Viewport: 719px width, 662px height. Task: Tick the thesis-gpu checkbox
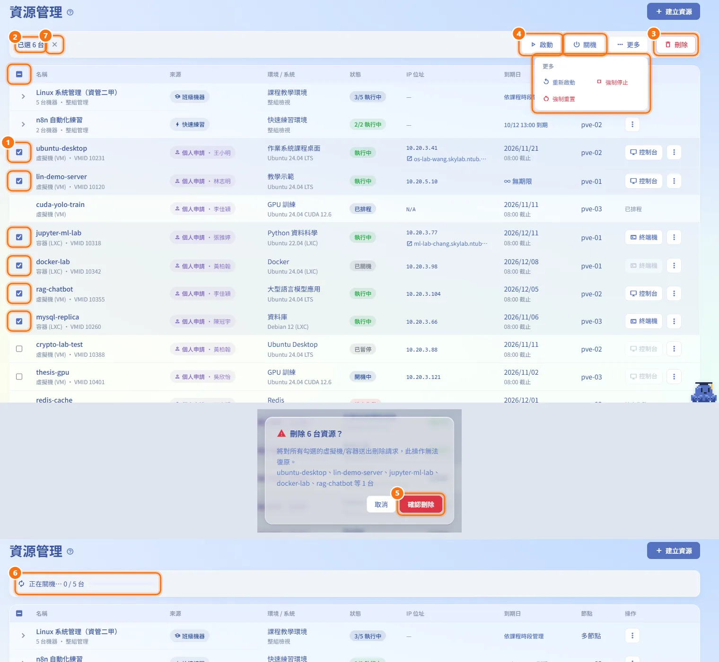tap(19, 377)
